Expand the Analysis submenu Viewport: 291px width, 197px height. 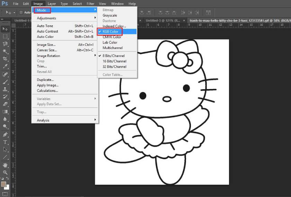pos(43,120)
